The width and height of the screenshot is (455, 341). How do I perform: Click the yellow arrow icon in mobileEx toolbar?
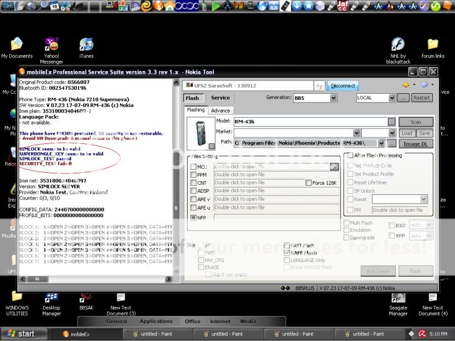[x=406, y=85]
